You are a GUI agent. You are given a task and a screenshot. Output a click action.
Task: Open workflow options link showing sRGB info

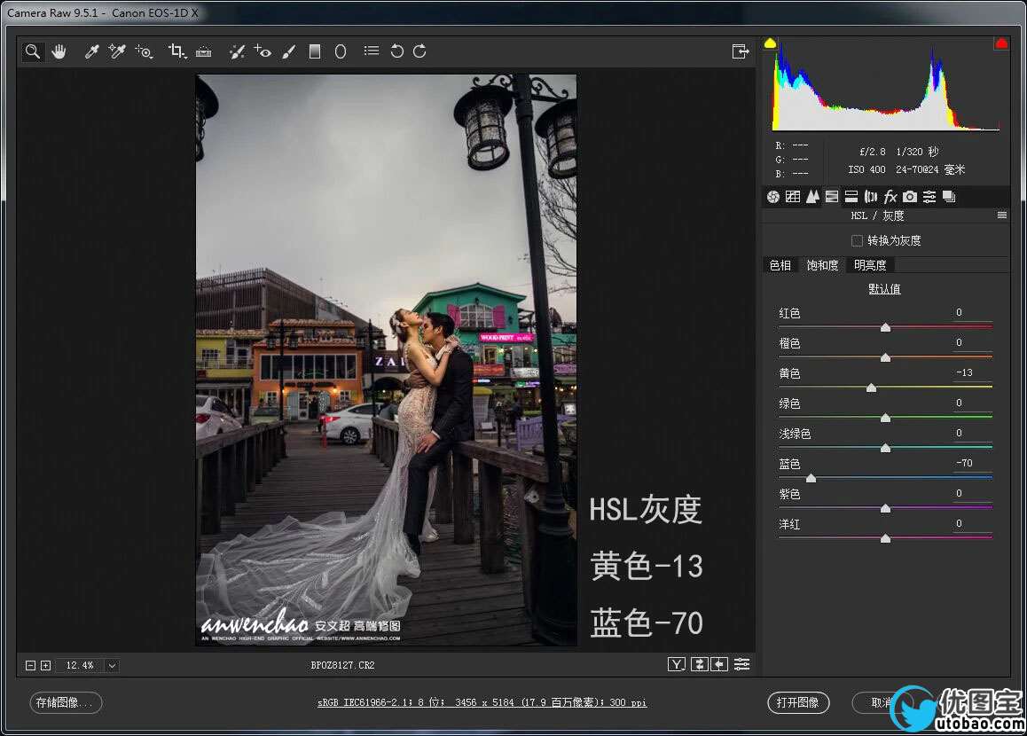click(x=482, y=702)
